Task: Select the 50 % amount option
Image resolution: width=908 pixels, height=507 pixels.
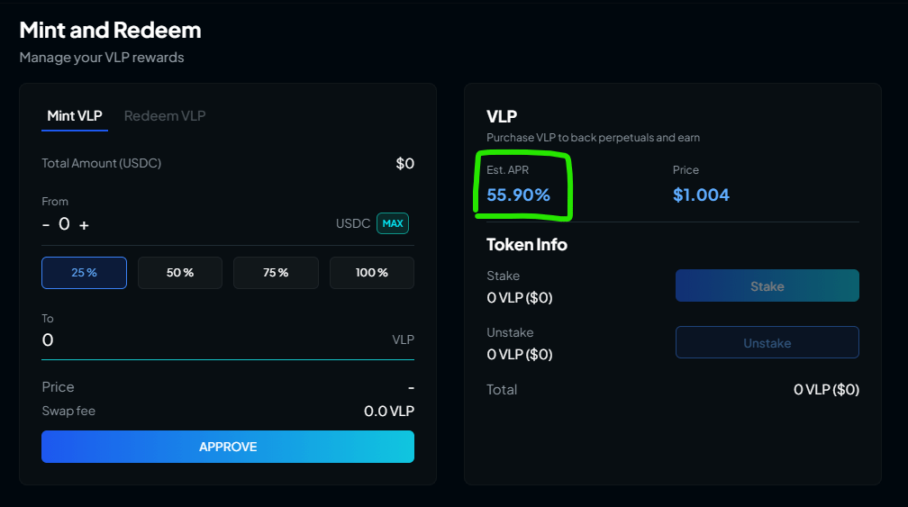Action: coord(180,273)
